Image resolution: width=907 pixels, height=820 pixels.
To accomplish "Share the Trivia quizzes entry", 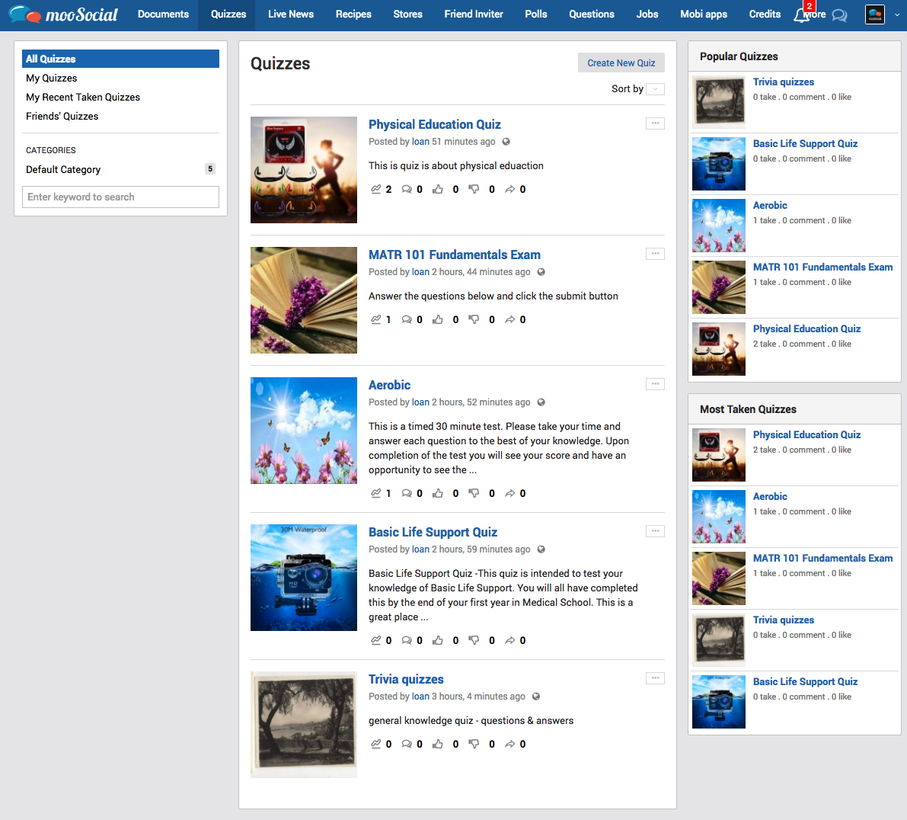I will (x=509, y=744).
